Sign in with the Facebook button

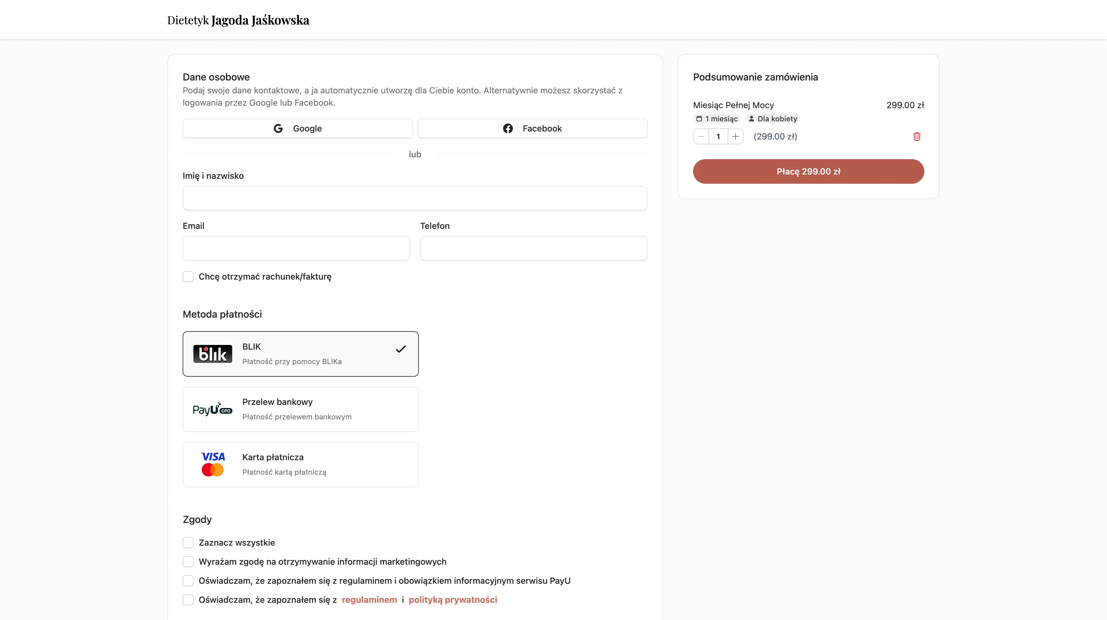click(x=532, y=128)
